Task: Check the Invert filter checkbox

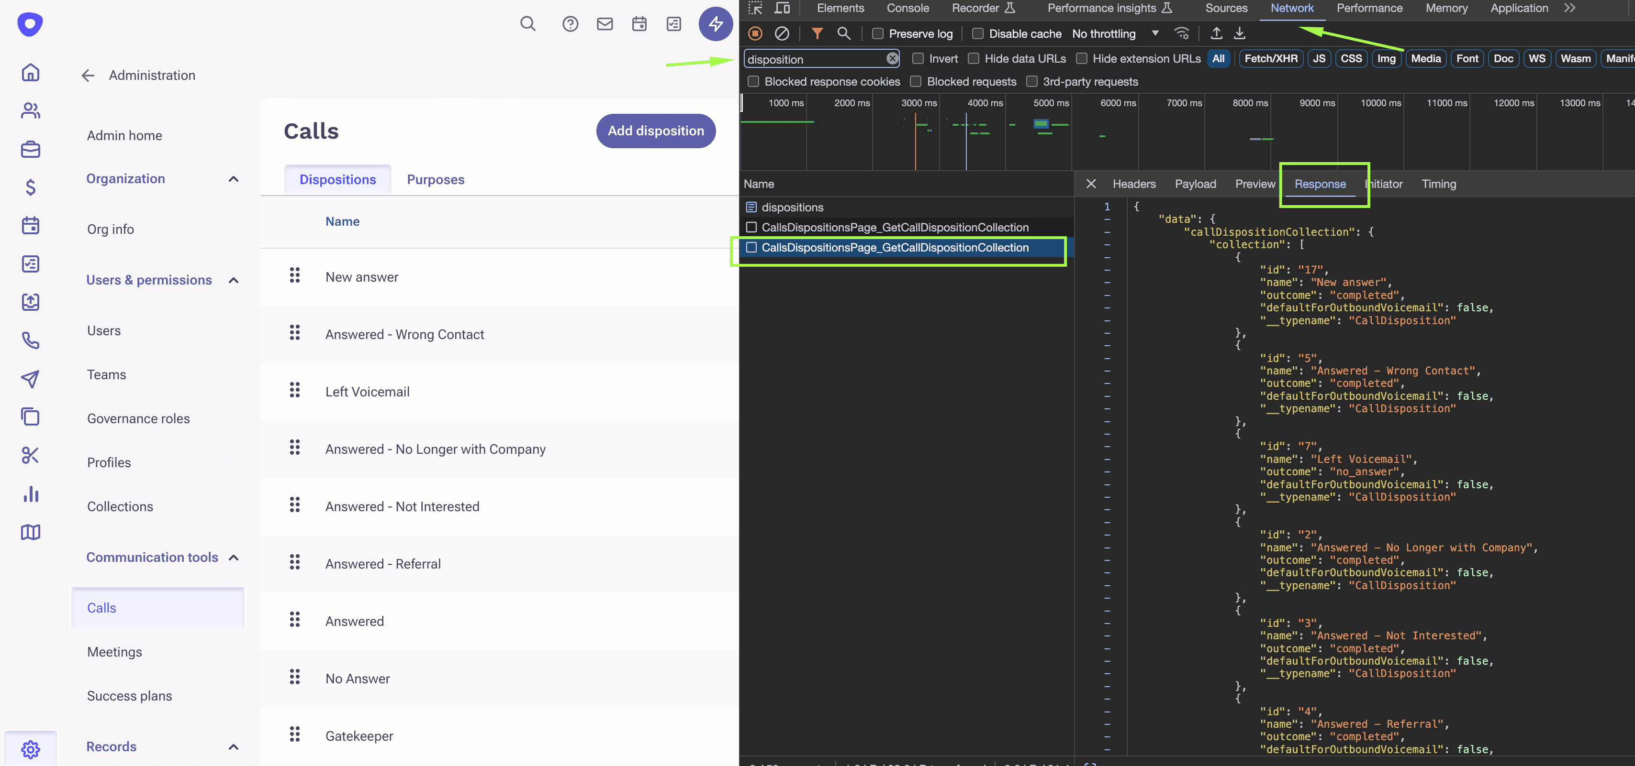Action: coord(918,58)
